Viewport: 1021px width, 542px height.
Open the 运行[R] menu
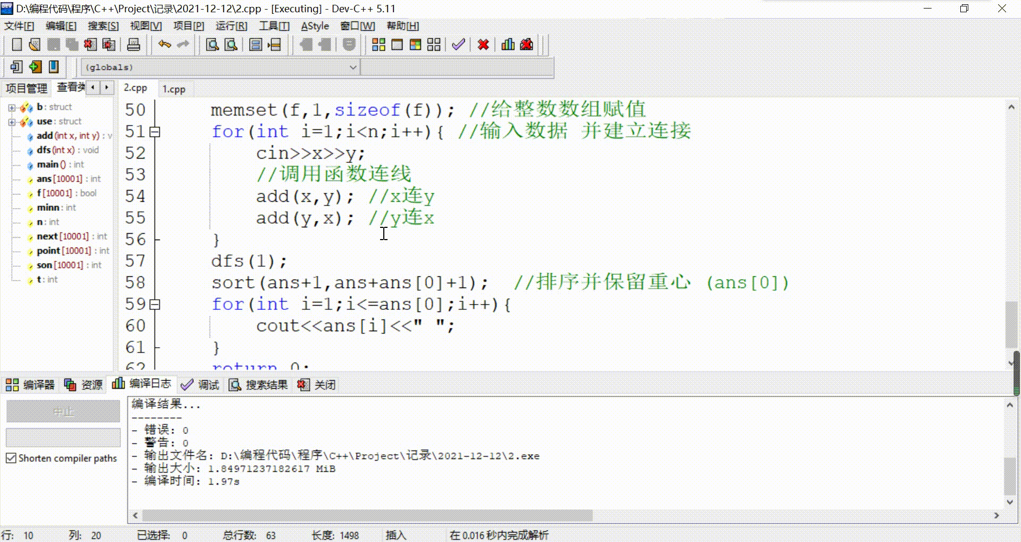pyautogui.click(x=232, y=26)
